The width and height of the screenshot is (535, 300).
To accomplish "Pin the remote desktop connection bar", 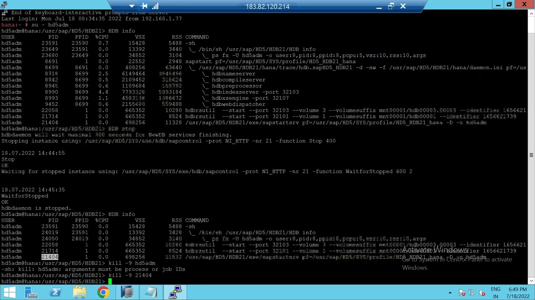I will tap(144, 6).
